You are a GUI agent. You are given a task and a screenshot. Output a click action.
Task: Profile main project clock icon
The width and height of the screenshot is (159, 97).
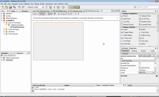63,7
